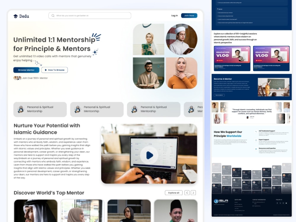Image resolution: width=296 pixels, height=222 pixels.
Task: Click the Dedu graduation cap logo icon
Action: [15, 16]
